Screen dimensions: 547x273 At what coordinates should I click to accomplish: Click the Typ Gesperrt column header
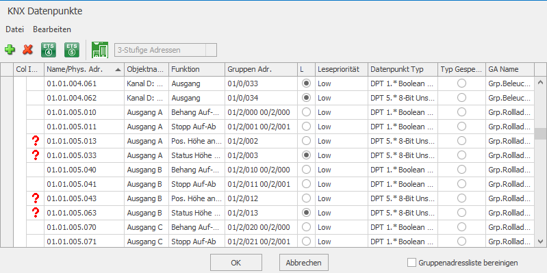pos(462,69)
